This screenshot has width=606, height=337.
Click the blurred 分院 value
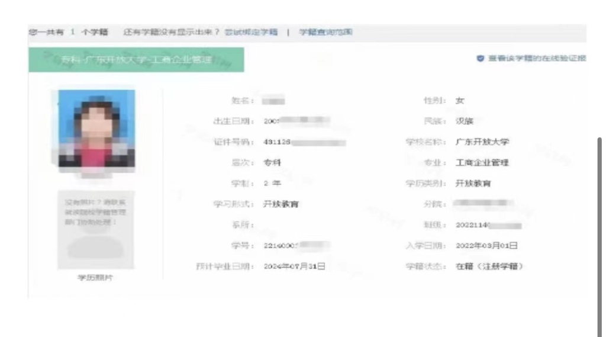point(483,203)
